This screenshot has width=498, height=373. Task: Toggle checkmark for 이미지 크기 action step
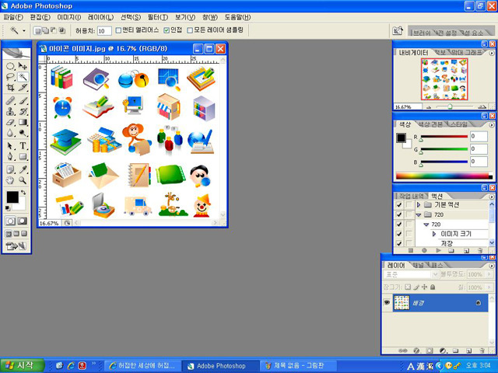click(399, 234)
